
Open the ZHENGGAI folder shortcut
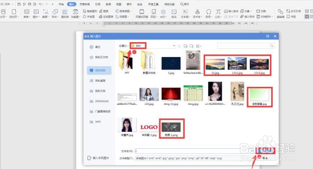point(99,101)
